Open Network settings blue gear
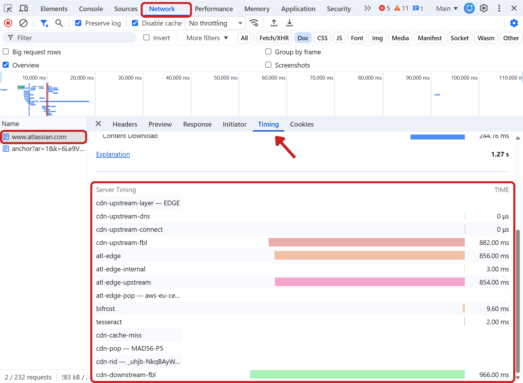The height and width of the screenshot is (383, 523). 514,23
